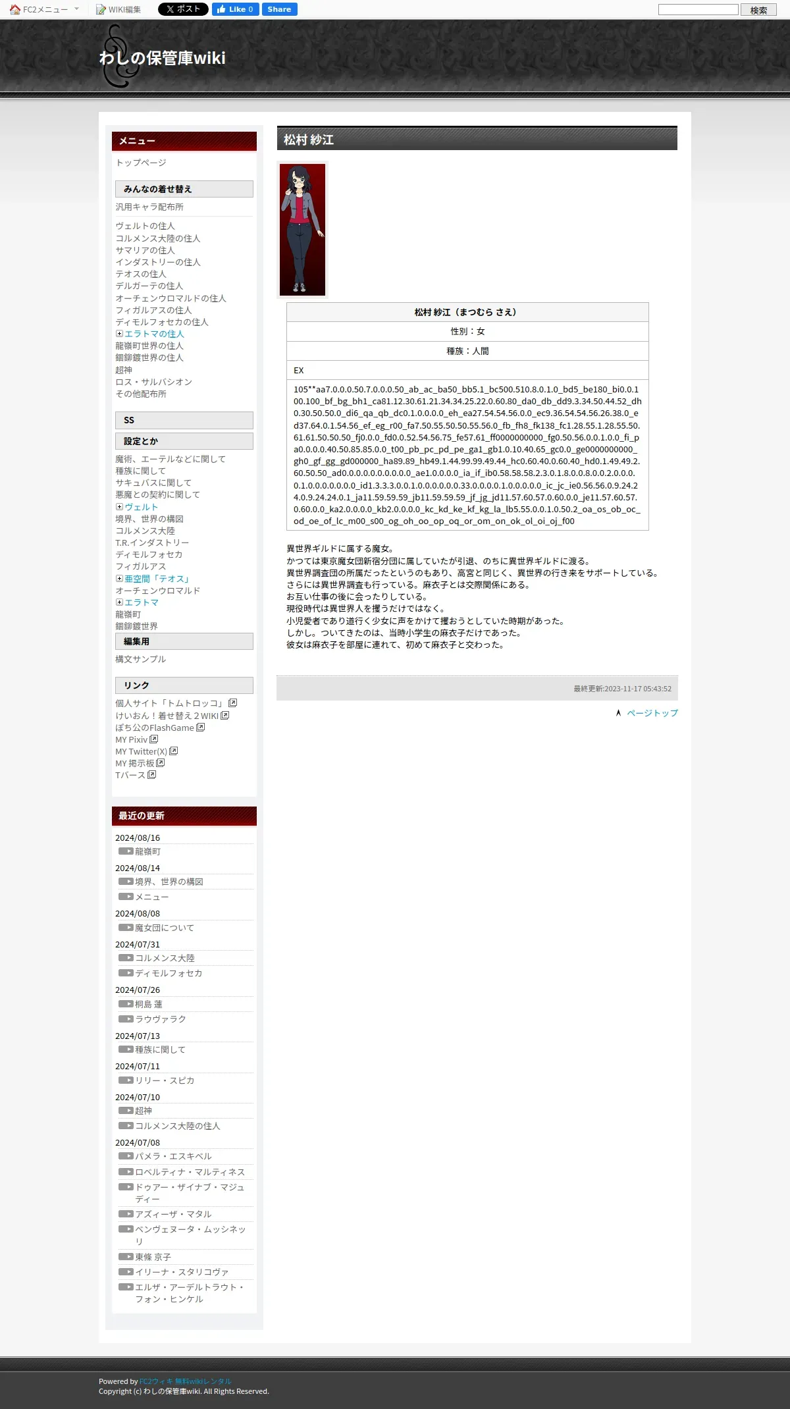Open 悪魔との契約に関して link

[158, 494]
